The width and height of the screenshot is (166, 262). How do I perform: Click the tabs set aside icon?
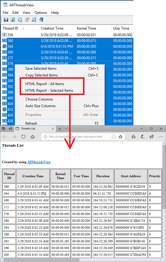[x=4, y=129]
